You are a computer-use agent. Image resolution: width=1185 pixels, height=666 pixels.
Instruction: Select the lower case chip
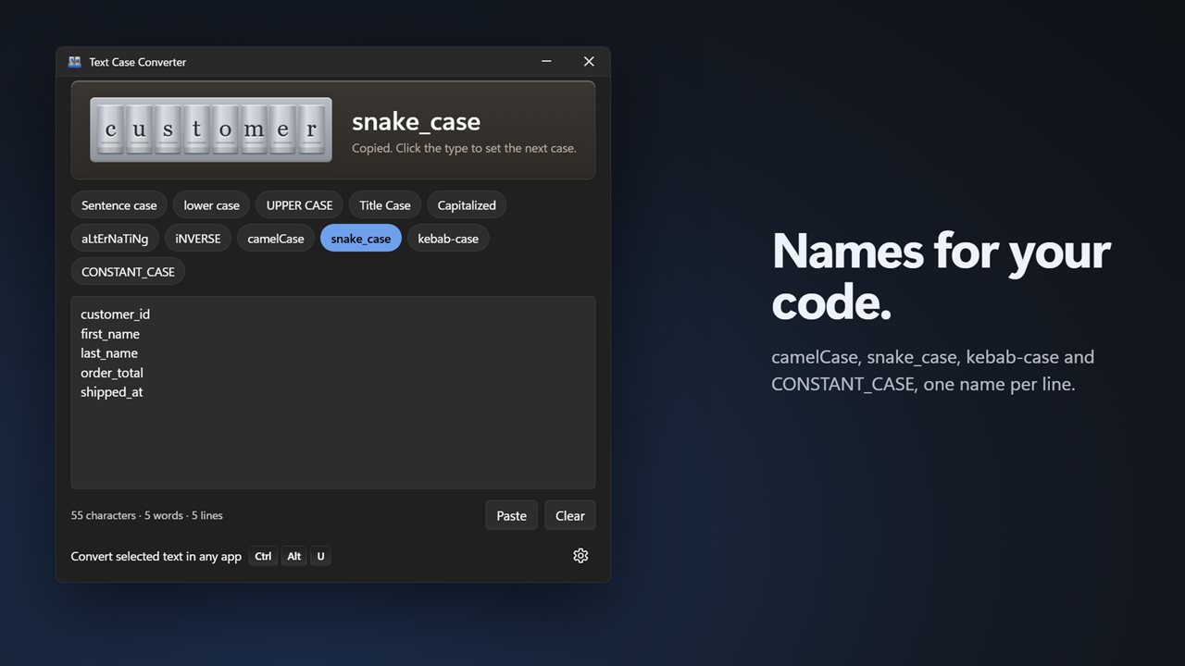(x=211, y=205)
